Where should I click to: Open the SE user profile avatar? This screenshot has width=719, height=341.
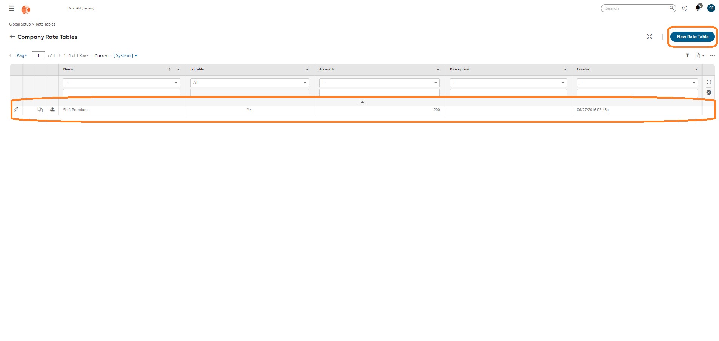coord(711,8)
